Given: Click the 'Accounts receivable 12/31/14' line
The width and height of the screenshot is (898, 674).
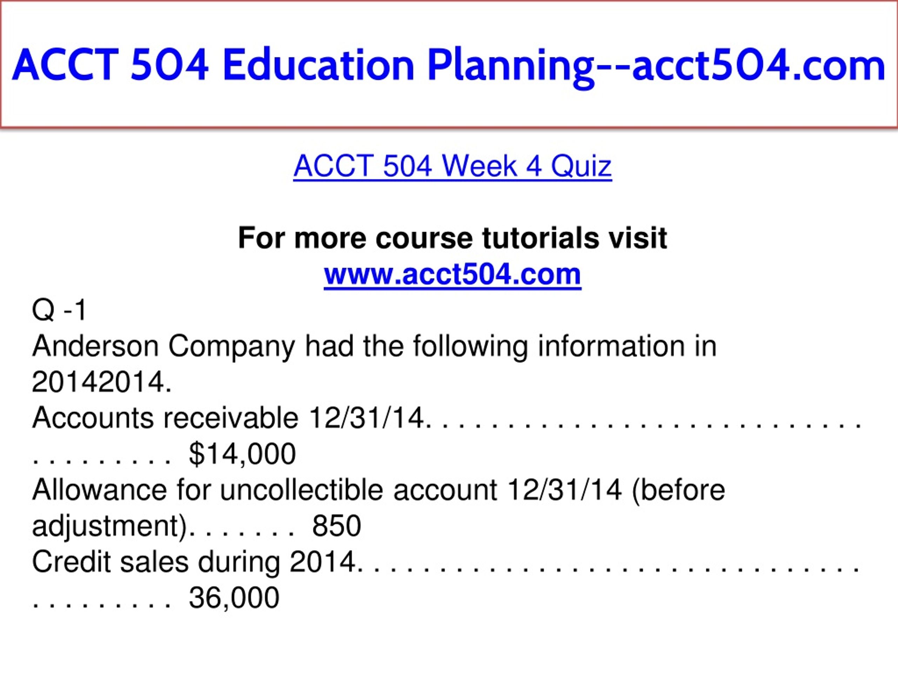Looking at the screenshot, I should coord(228,418).
